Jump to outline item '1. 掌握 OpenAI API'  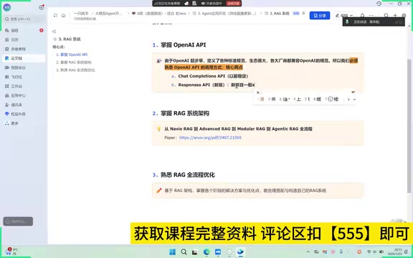pos(72,54)
